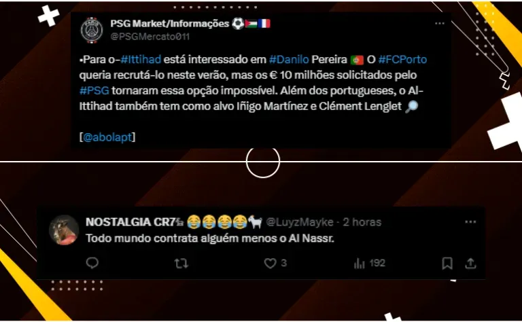Share the reply using upload arrow icon

(x=470, y=263)
